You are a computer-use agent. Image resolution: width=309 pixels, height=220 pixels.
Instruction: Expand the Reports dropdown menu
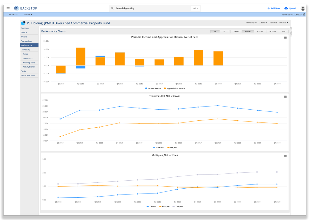click(13, 14)
